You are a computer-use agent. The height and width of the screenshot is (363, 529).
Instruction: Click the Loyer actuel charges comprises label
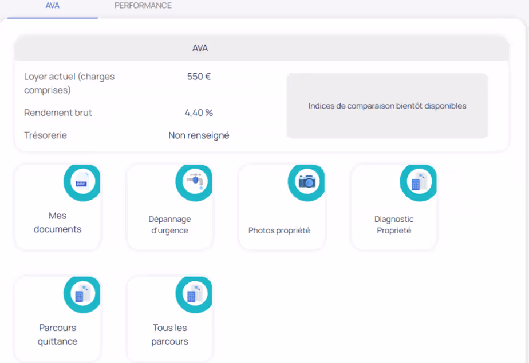[69, 83]
